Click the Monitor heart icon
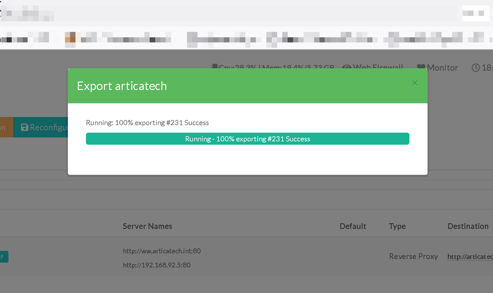Viewport: 493px width, 293px height. click(421, 67)
